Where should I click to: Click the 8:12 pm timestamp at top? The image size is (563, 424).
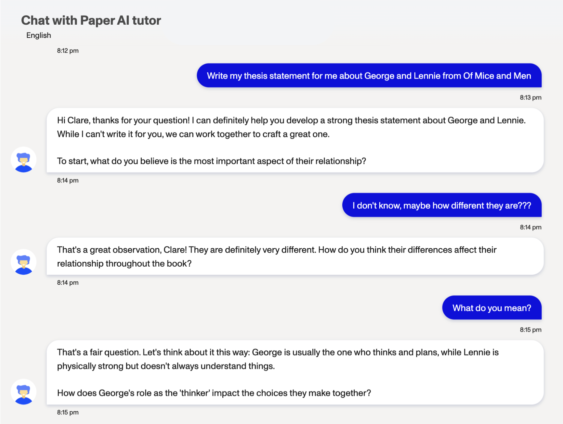coord(68,51)
